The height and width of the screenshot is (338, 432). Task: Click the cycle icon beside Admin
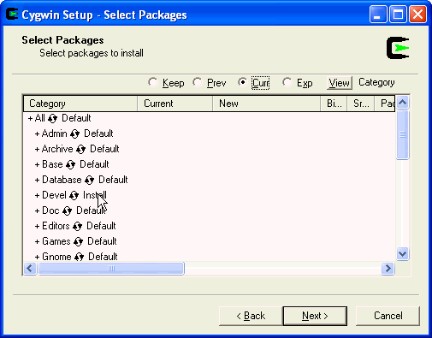coord(74,133)
